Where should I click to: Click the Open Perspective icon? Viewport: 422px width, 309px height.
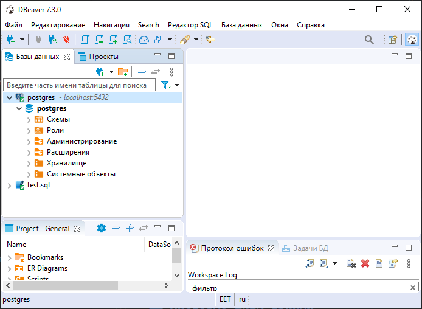[x=393, y=40]
